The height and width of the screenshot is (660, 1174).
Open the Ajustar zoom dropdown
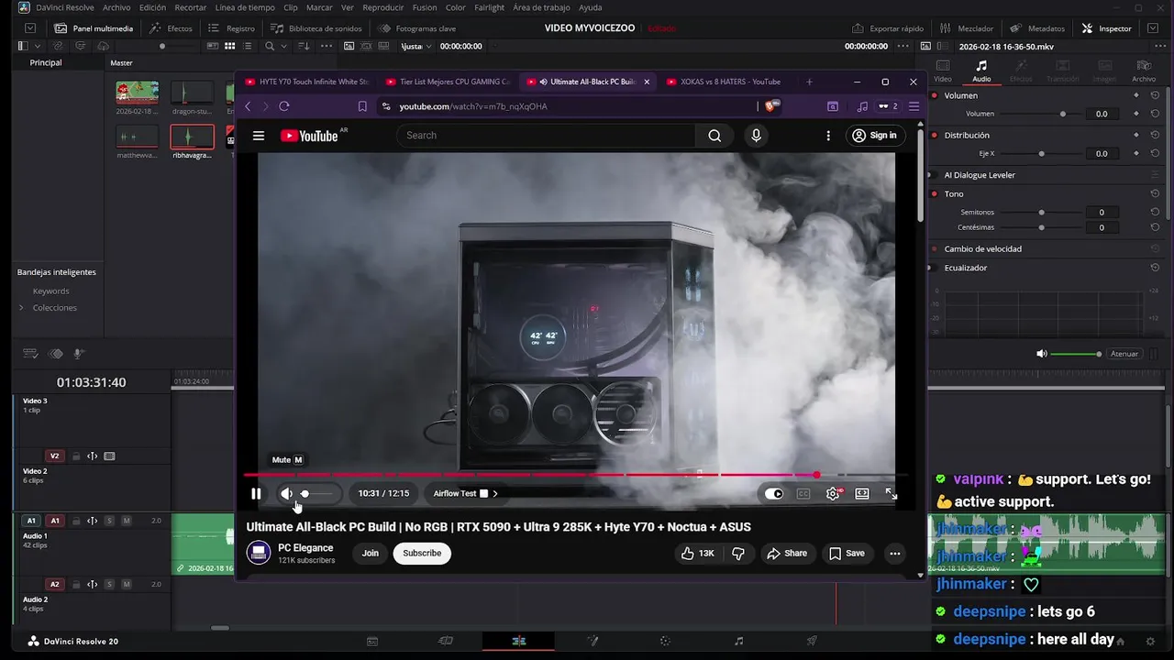point(416,46)
